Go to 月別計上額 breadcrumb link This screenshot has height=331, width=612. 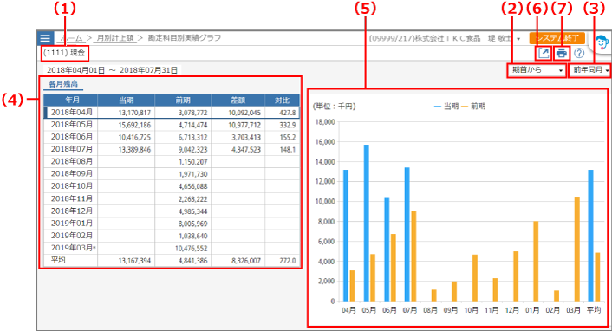115,38
